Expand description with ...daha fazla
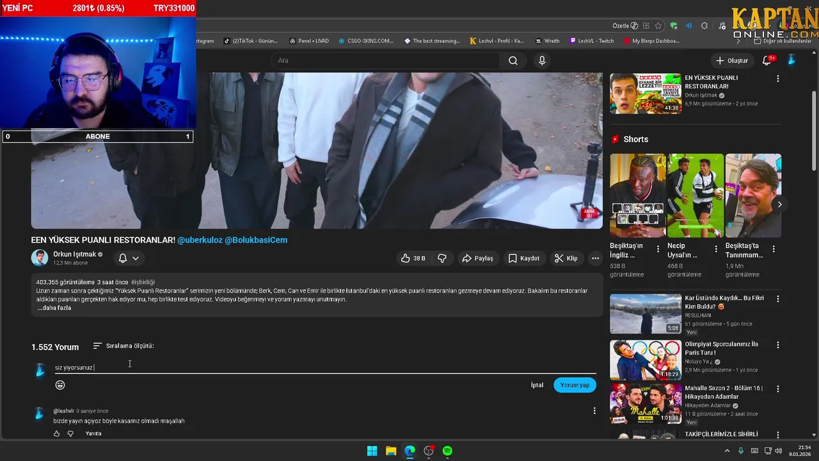 point(54,308)
